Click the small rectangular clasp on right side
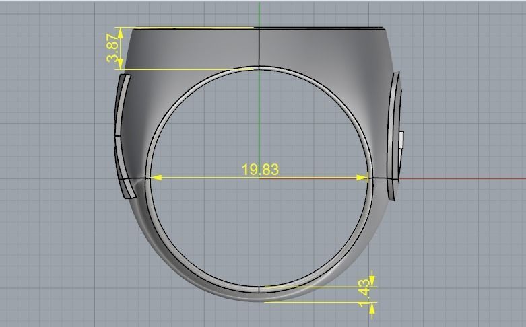This screenshot has width=526, height=327. 401,140
